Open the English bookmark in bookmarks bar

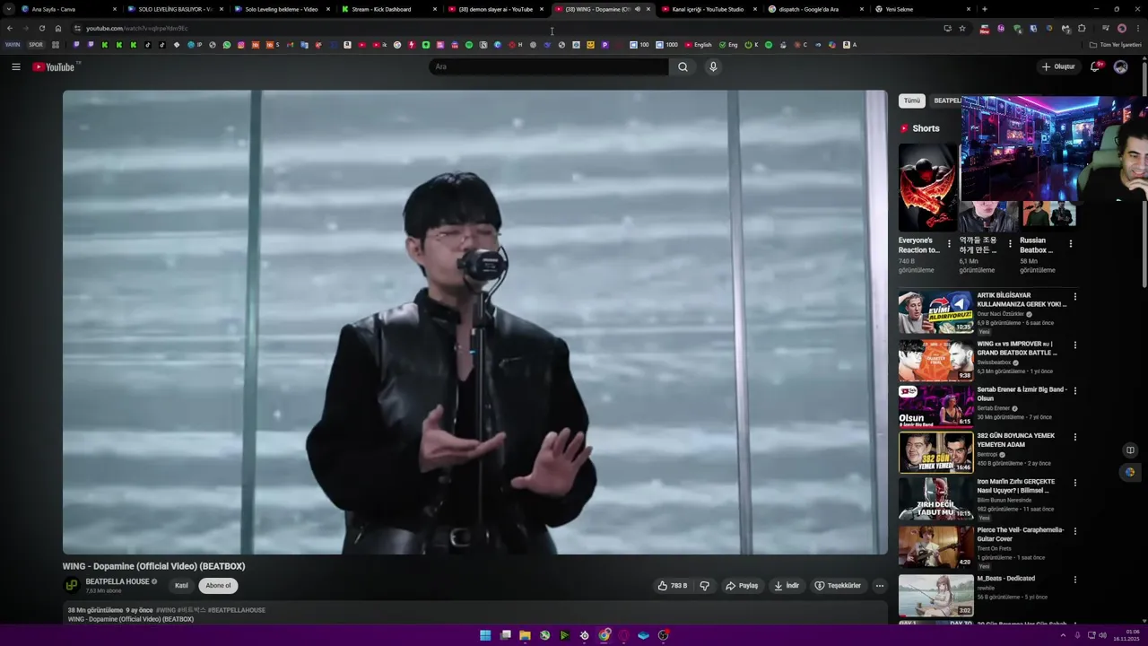tap(699, 44)
